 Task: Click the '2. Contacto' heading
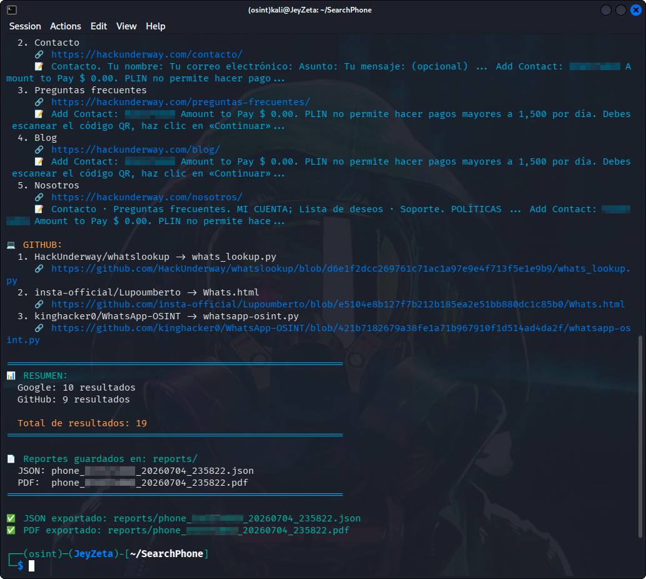click(x=48, y=43)
